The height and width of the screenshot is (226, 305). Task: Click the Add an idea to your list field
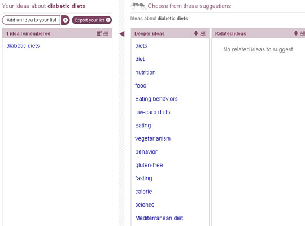pyautogui.click(x=31, y=20)
